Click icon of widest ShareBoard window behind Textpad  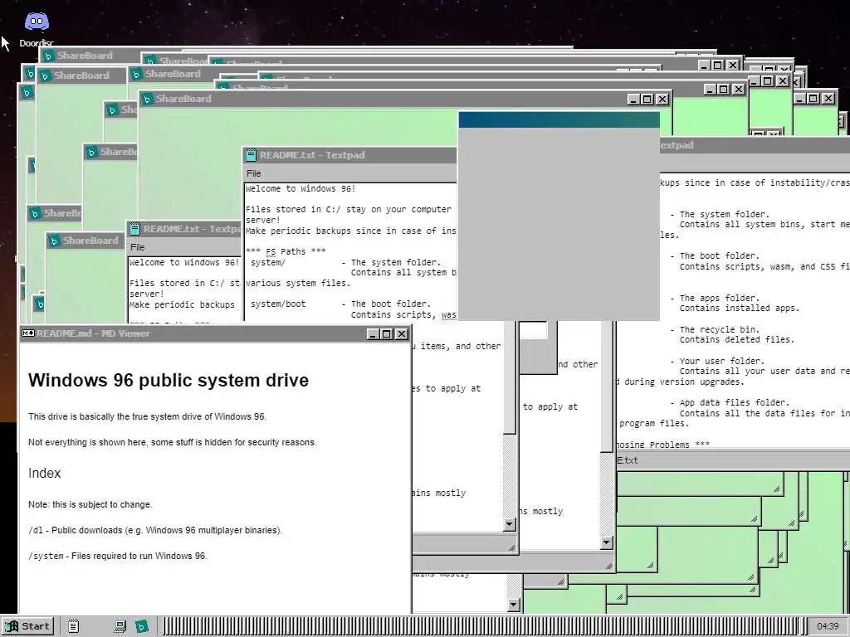(x=146, y=100)
